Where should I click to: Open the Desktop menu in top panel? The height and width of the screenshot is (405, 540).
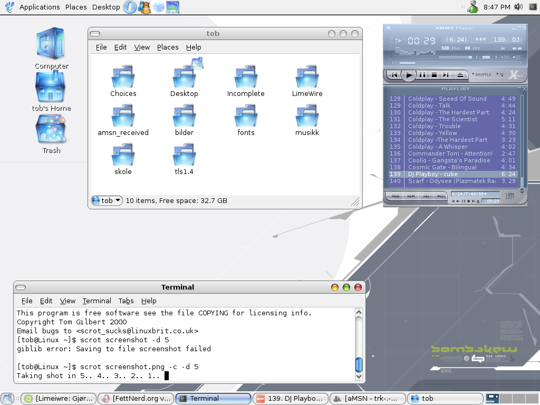(106, 7)
